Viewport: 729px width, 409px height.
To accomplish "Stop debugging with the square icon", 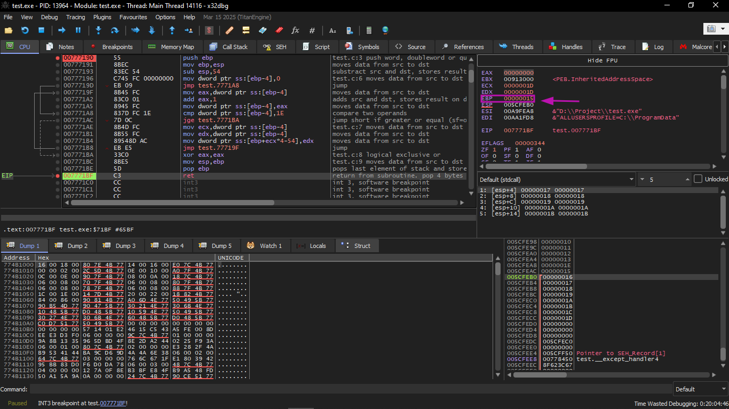I will pyautogui.click(x=41, y=30).
